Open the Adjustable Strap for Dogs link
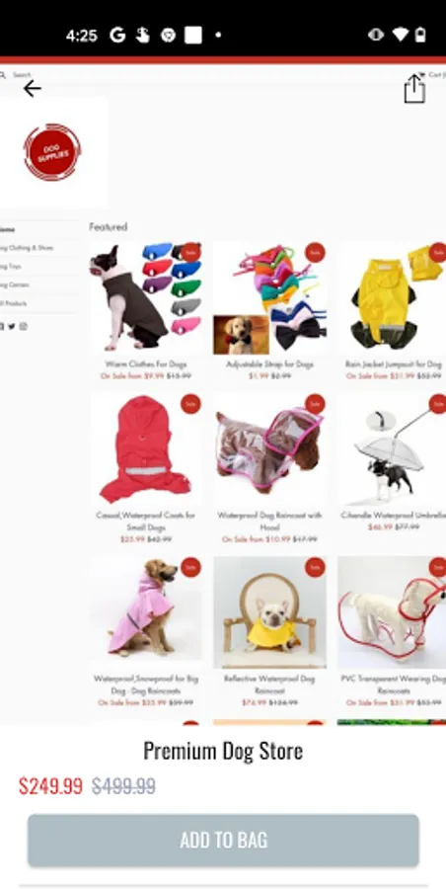446x889 pixels. point(269,364)
